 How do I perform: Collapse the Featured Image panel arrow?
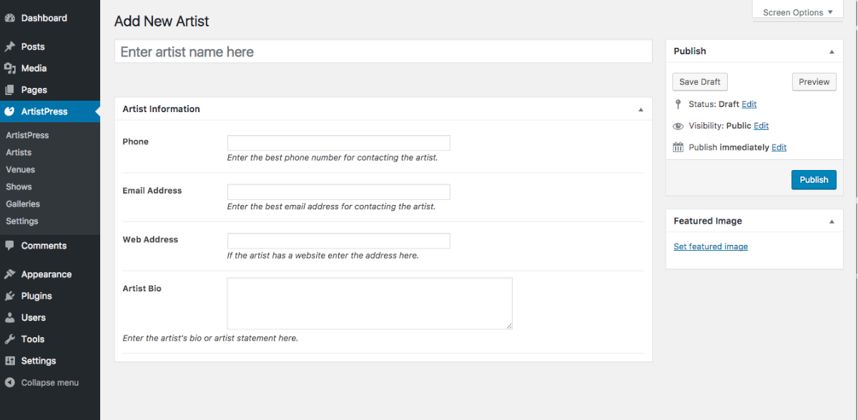(x=832, y=221)
